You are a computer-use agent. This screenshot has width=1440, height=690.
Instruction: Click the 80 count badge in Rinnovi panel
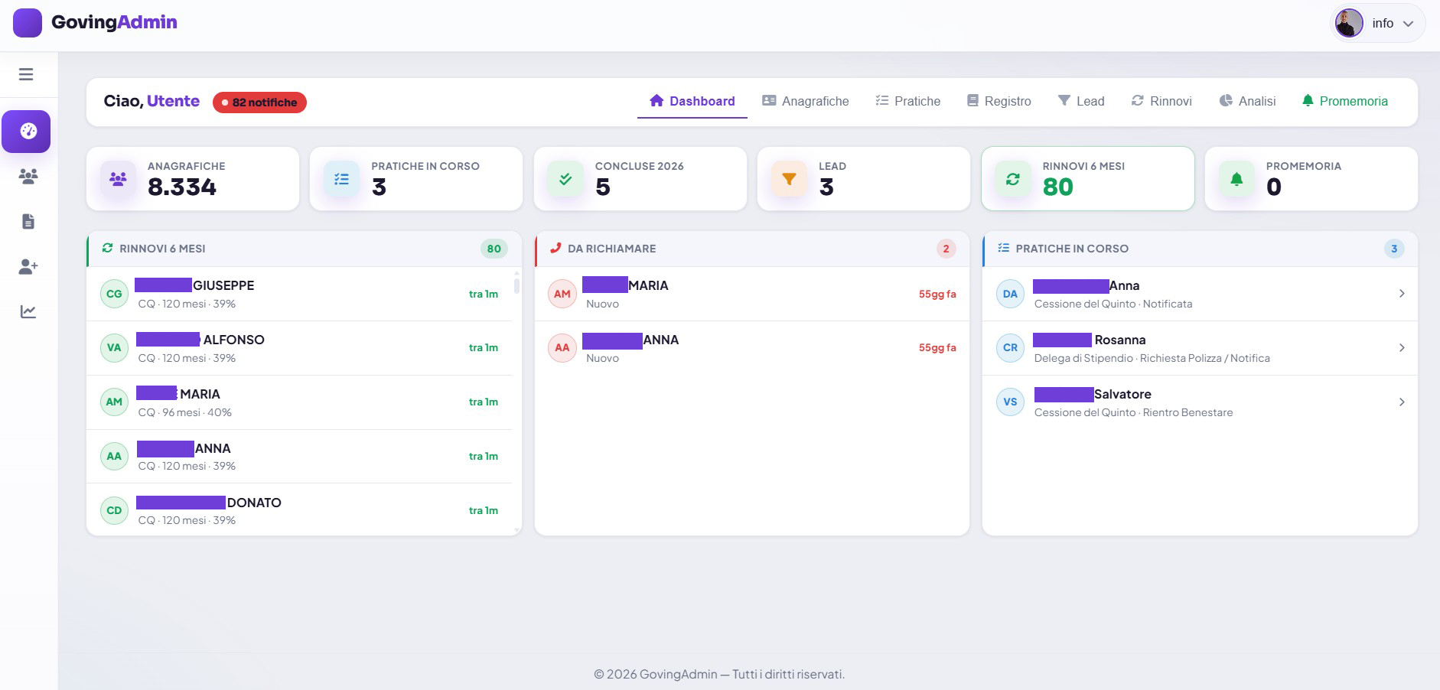pos(494,249)
